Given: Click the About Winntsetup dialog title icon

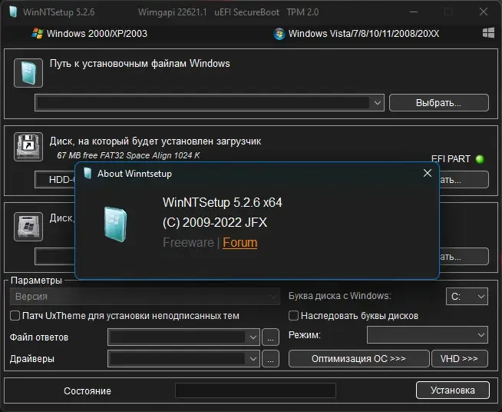Looking at the screenshot, I should tap(88, 174).
